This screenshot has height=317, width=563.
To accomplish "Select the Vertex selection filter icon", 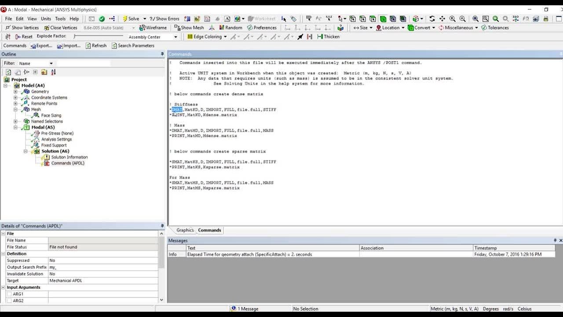I will pos(352,18).
